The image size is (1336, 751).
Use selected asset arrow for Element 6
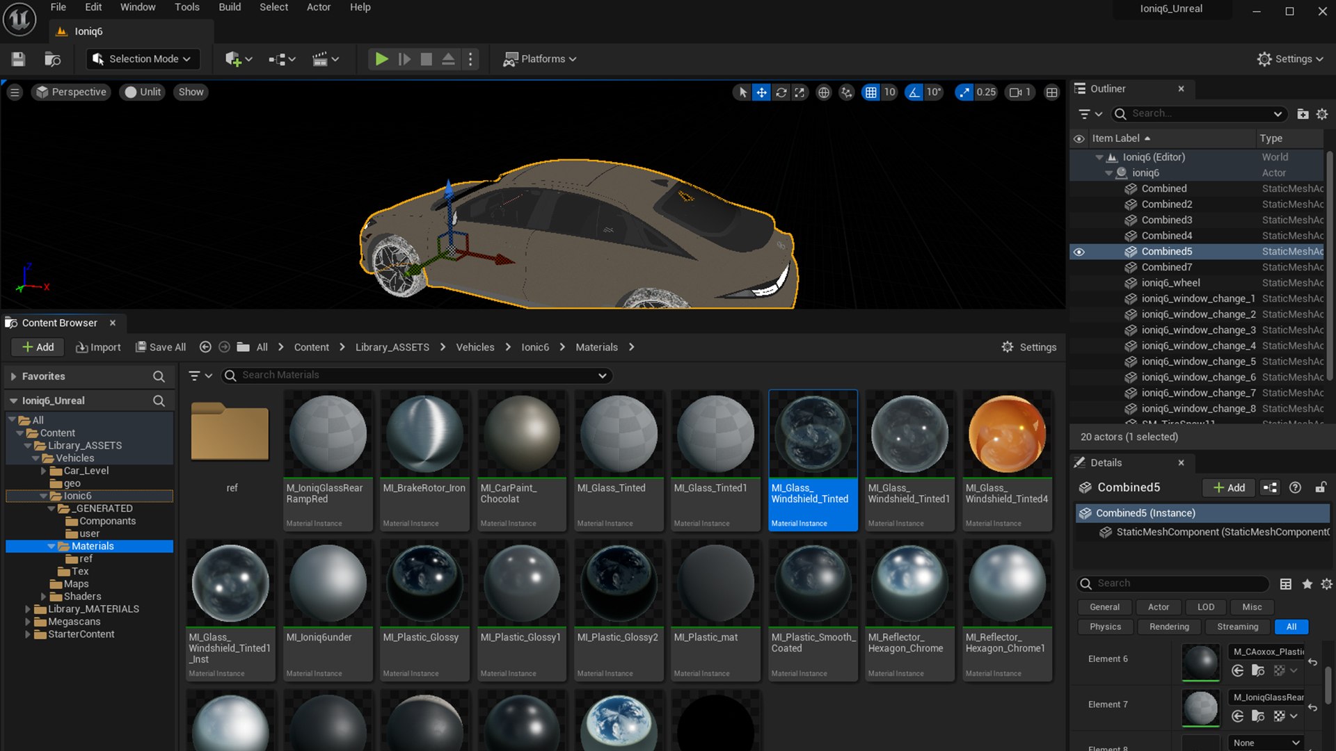click(1237, 671)
